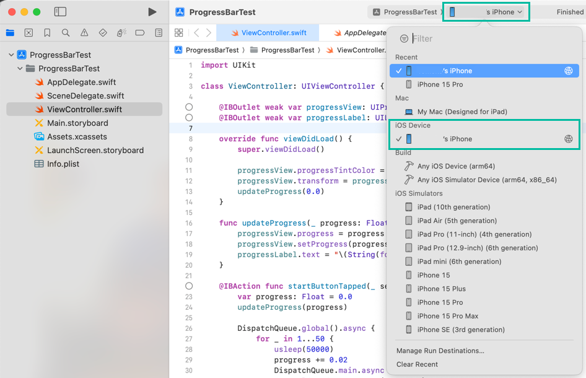Click startButtonTapped action connection circle
Screen dimensions: 586x378
[x=189, y=286]
